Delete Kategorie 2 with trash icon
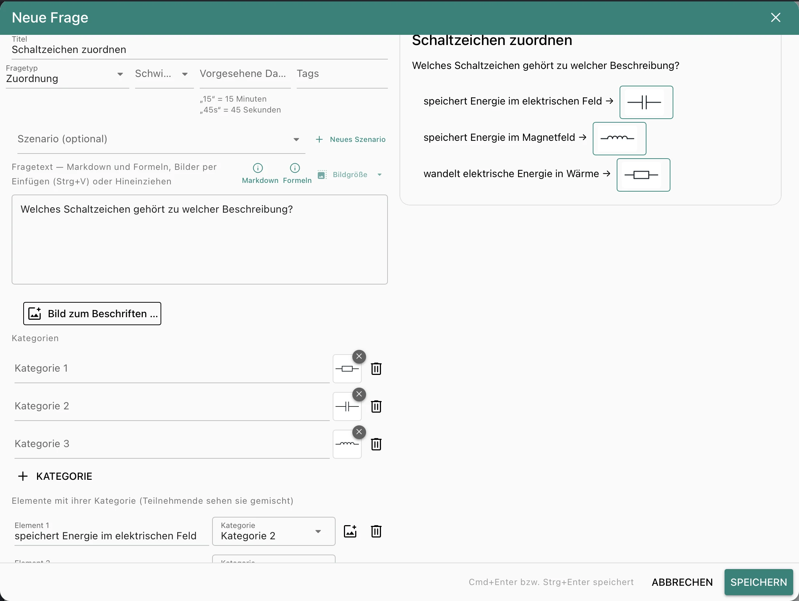The image size is (799, 601). coord(376,406)
